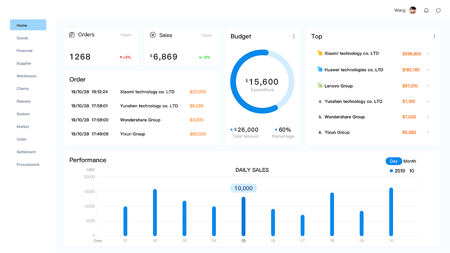
Task: Open the Top card options menu
Action: pos(434,37)
